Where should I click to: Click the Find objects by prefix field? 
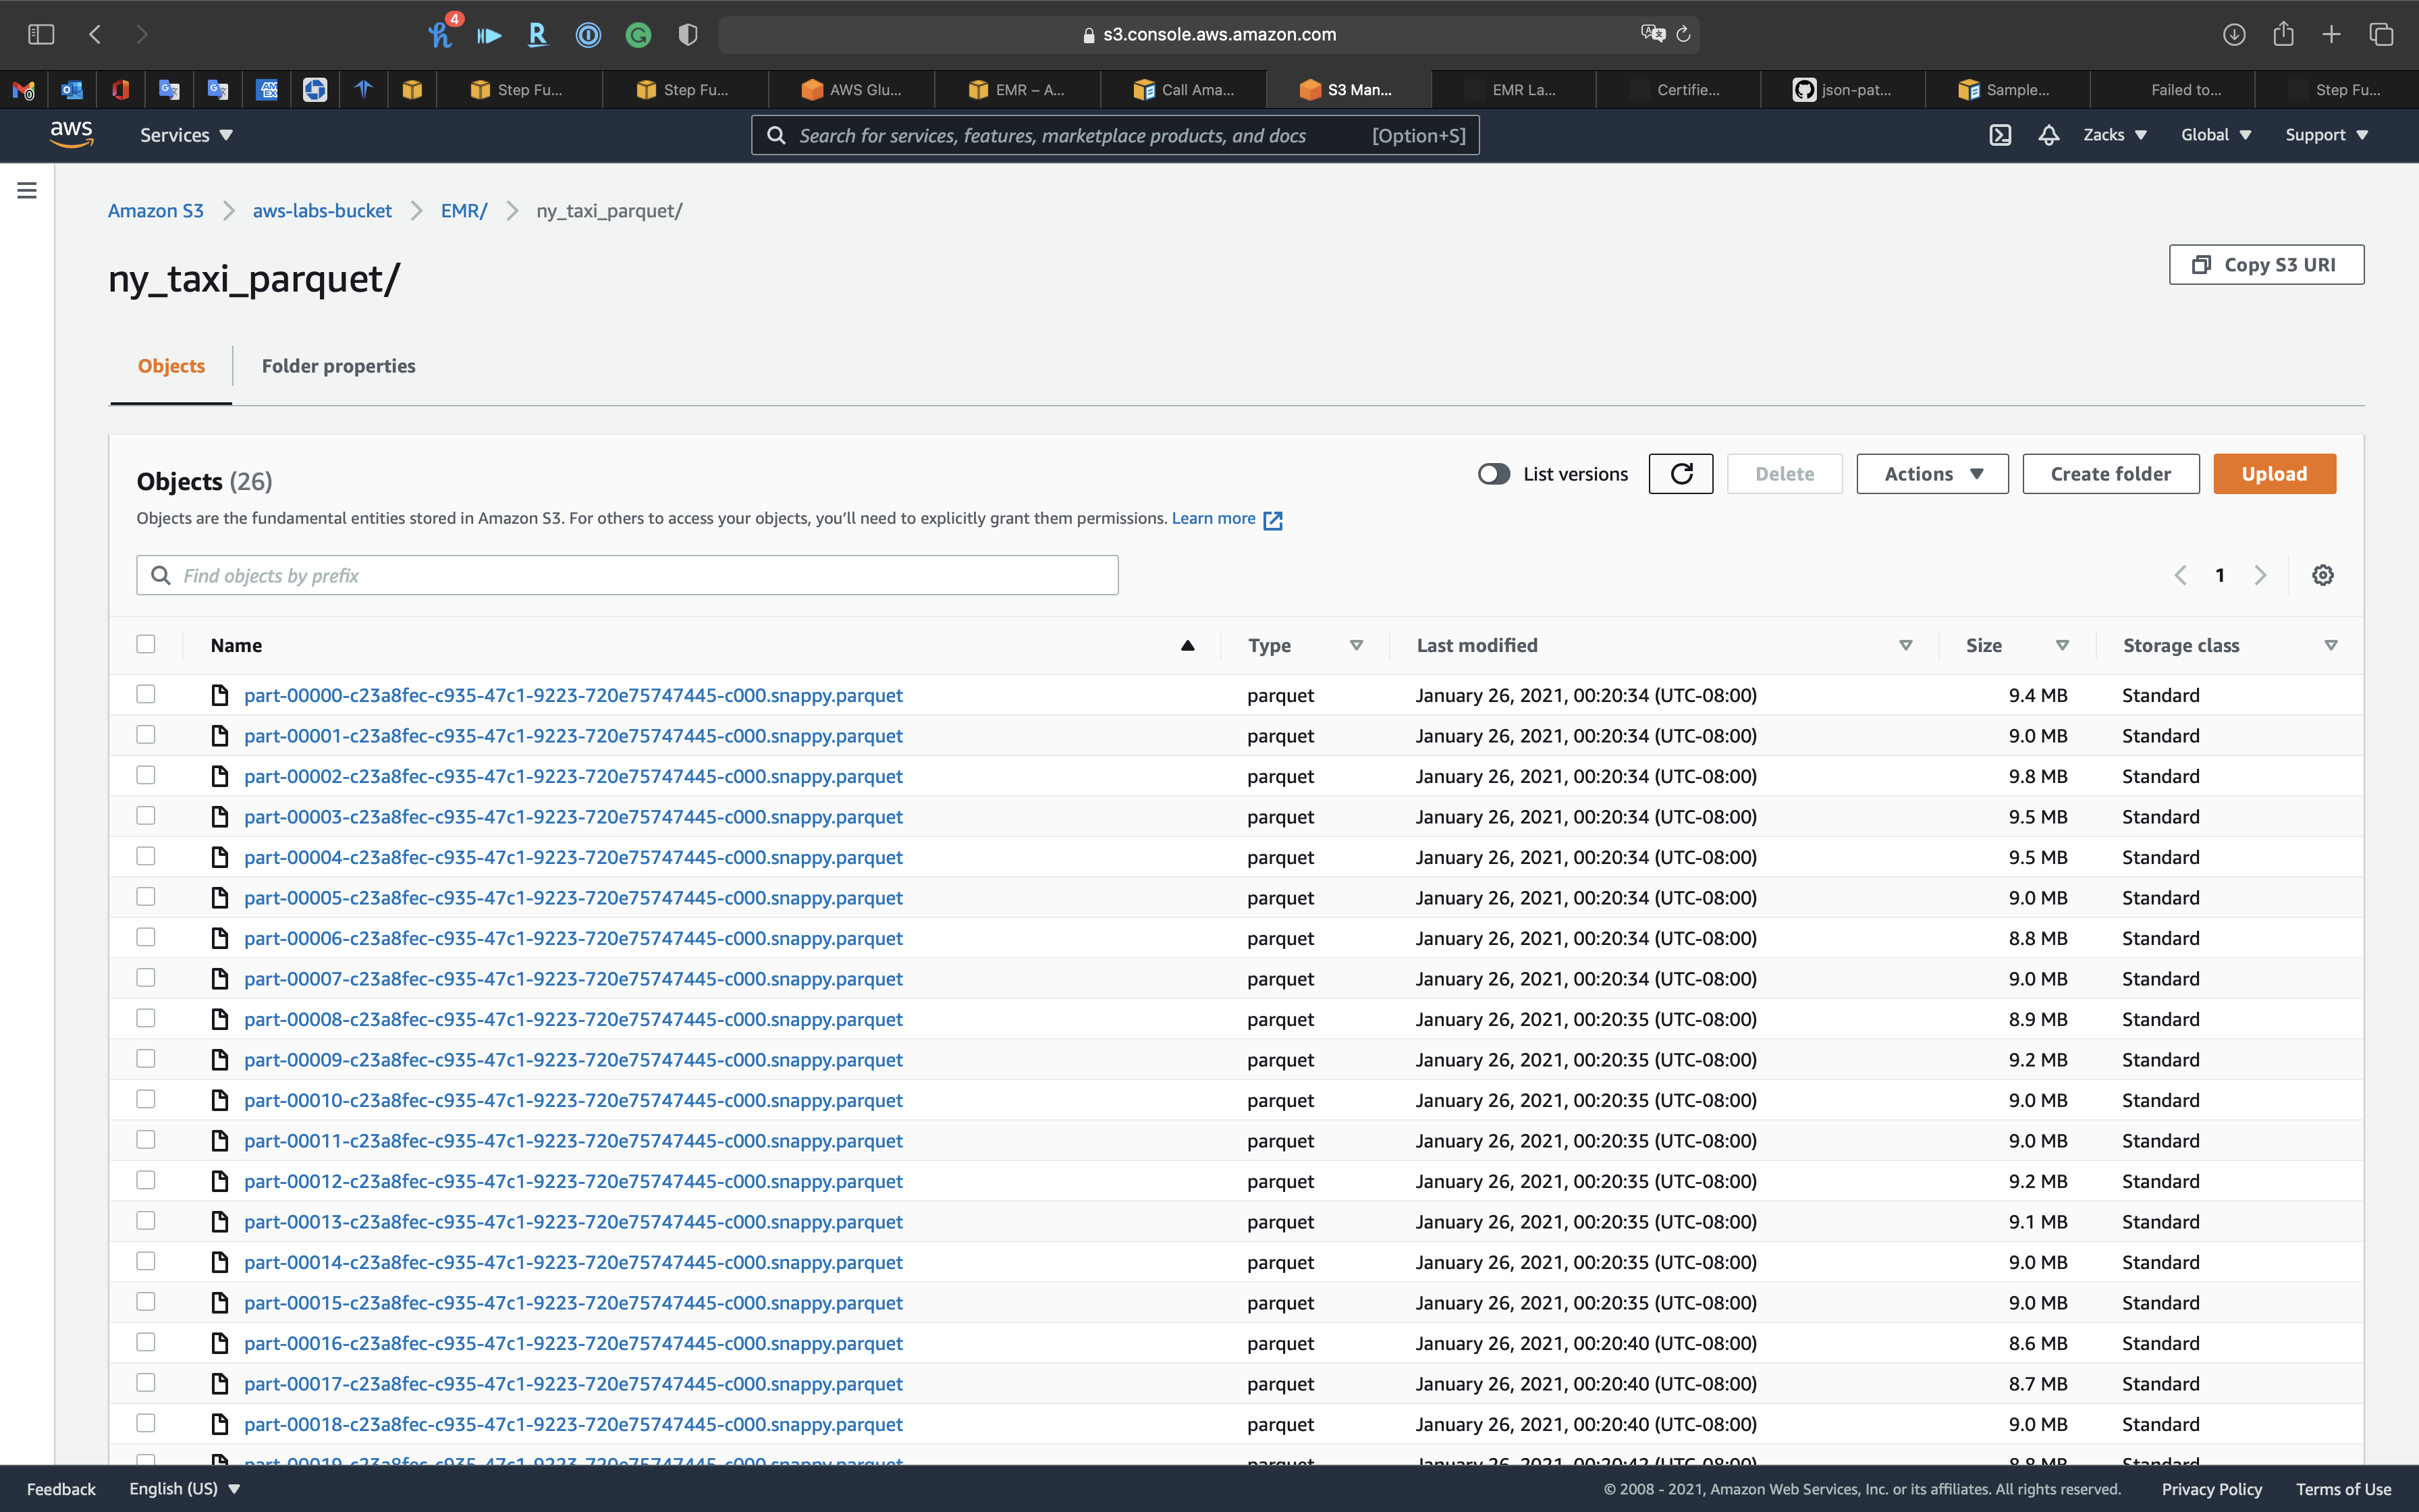point(628,575)
